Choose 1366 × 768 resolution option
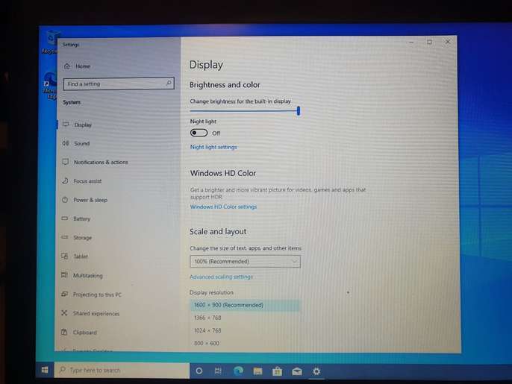This screenshot has width=512, height=384. click(207, 318)
